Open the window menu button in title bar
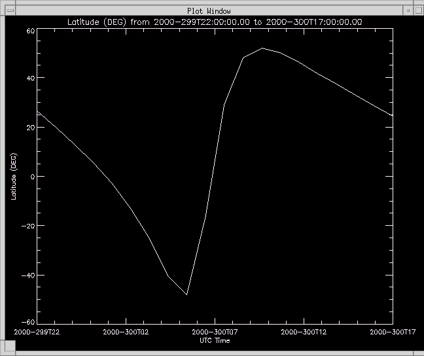The height and width of the screenshot is (356, 424). [x=10, y=11]
